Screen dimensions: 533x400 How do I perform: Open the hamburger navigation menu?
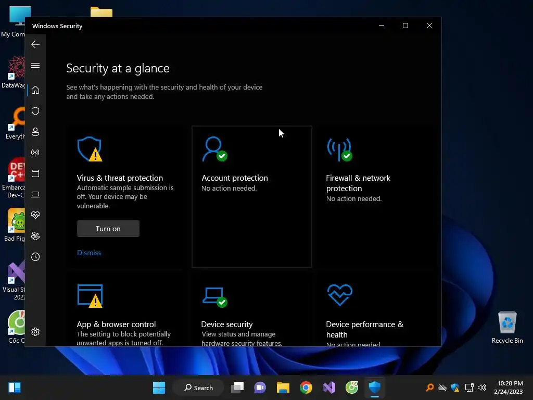35,65
